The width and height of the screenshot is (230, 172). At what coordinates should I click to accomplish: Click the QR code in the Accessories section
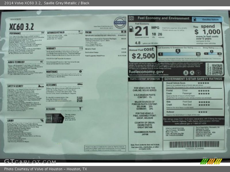click(x=80, y=99)
